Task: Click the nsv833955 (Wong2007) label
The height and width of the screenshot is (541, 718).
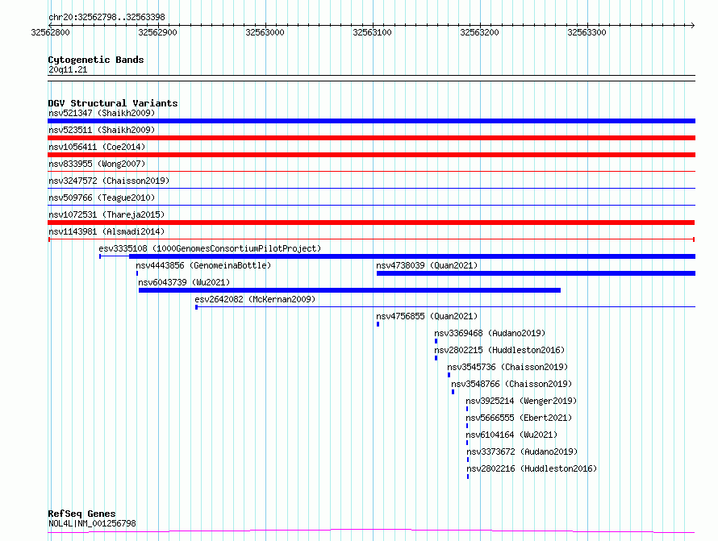Action: (x=97, y=164)
